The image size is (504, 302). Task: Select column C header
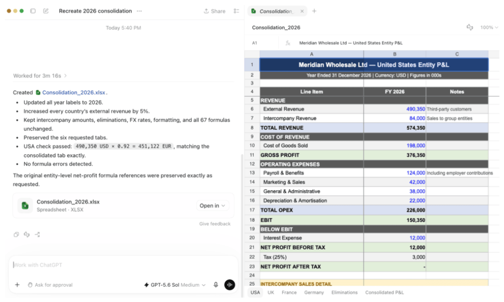[457, 54]
